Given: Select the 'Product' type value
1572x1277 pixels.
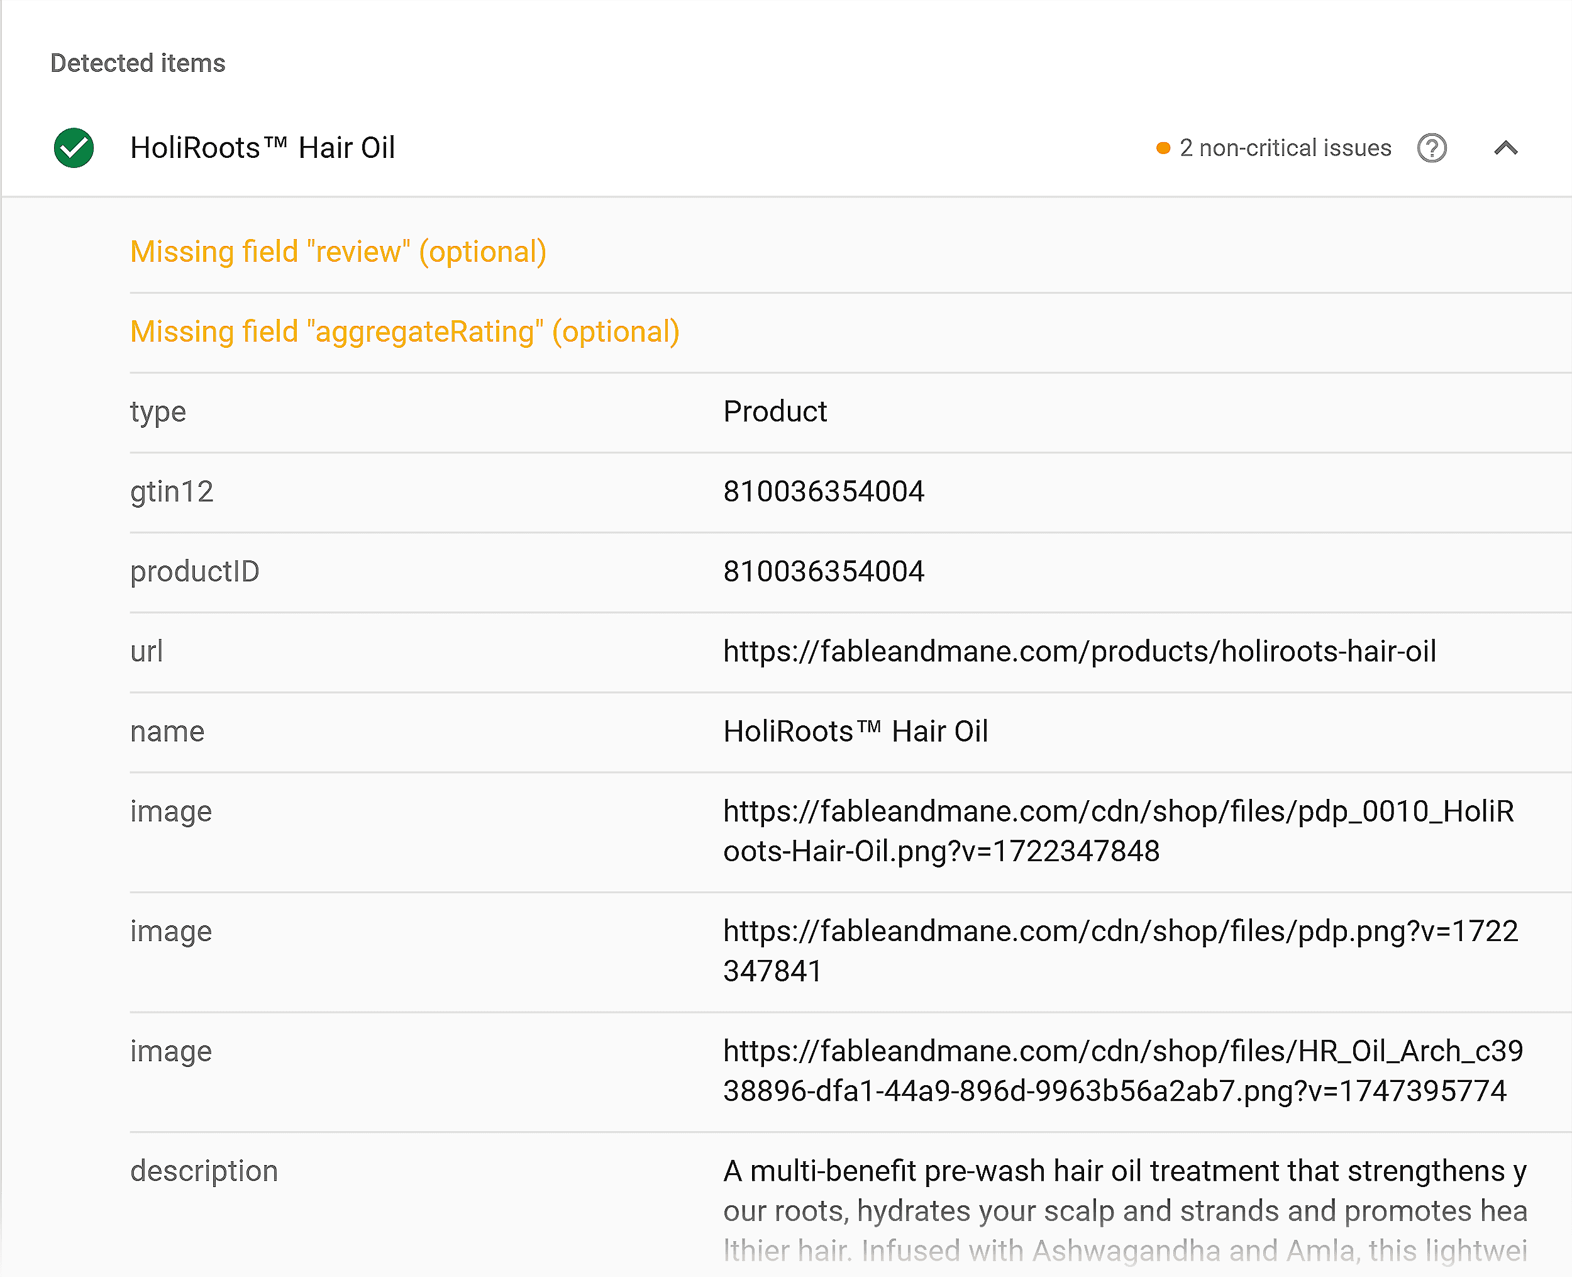Looking at the screenshot, I should [775, 412].
